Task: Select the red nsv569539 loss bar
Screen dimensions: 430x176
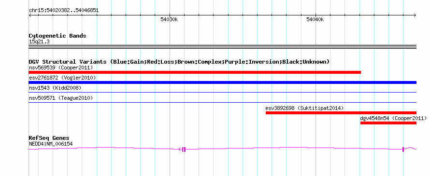Action: click(x=195, y=72)
